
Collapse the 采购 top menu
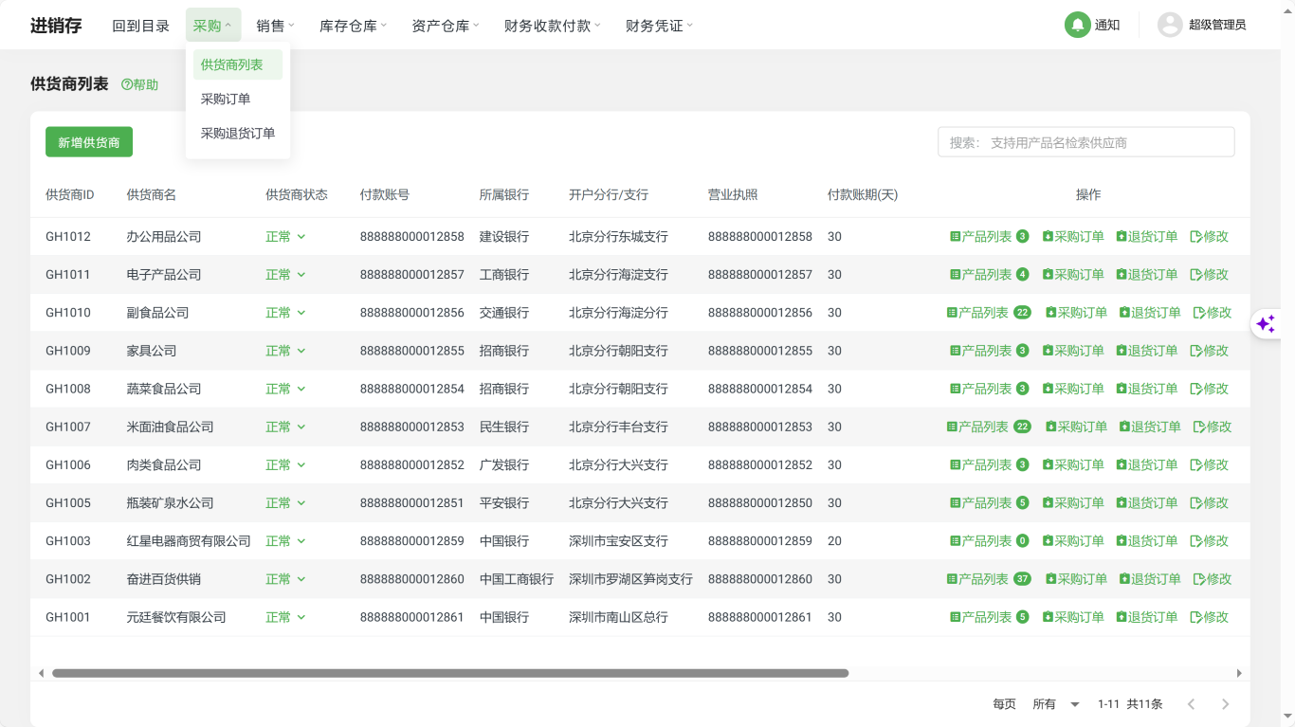[x=213, y=26]
